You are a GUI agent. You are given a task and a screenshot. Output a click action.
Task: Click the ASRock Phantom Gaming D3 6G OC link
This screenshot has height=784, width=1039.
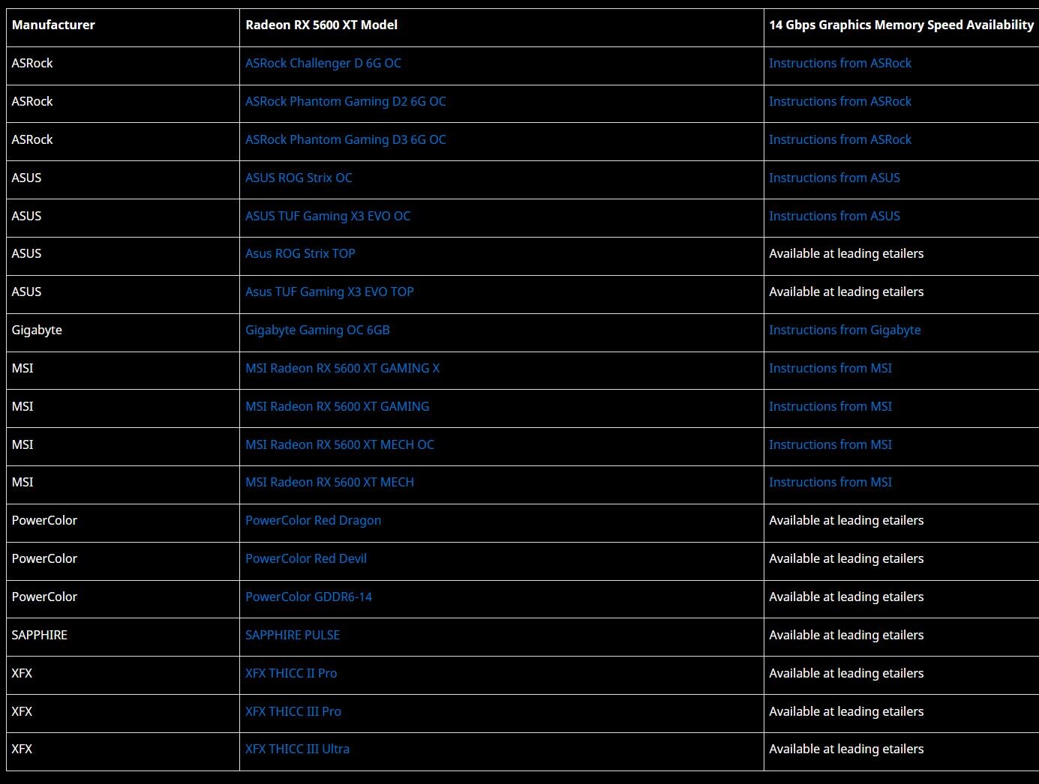[x=345, y=140]
